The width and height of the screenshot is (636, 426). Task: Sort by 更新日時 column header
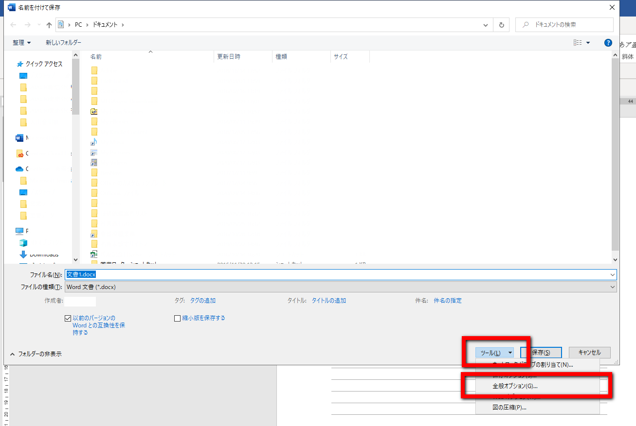click(243, 56)
